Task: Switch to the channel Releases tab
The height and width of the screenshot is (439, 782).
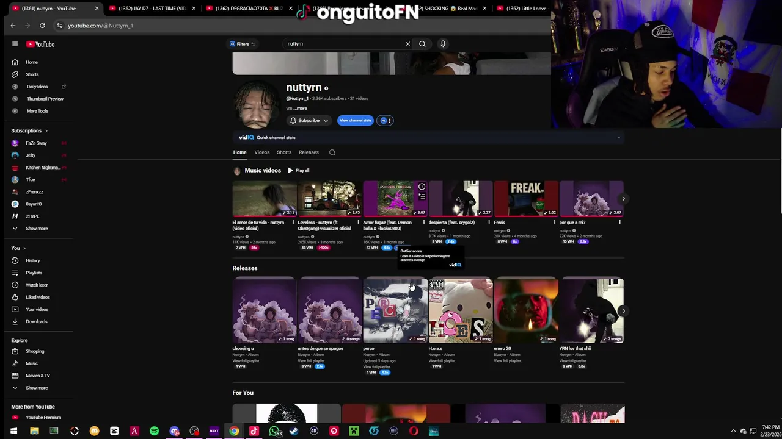Action: click(309, 152)
